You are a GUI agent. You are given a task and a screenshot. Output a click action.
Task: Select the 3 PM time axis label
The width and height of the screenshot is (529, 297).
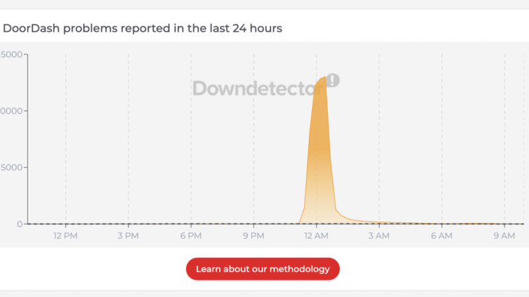point(128,236)
